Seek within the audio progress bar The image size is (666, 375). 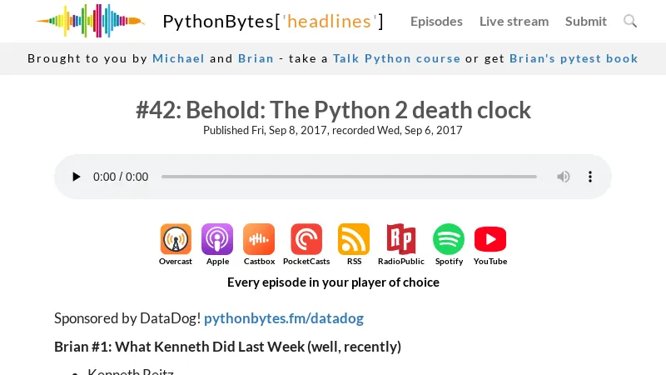click(349, 177)
